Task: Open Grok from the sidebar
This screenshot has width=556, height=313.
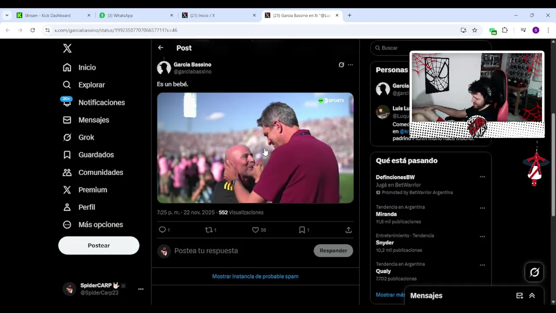Action: (x=86, y=137)
